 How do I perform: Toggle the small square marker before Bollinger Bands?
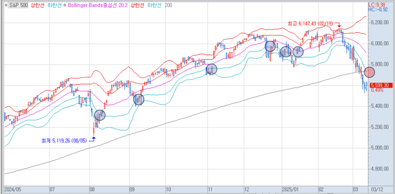click(x=65, y=5)
